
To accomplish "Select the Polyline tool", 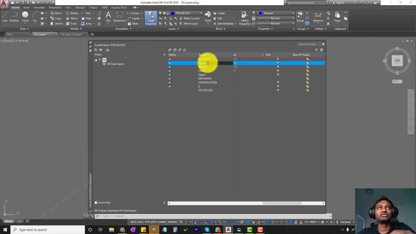I will (x=14, y=16).
